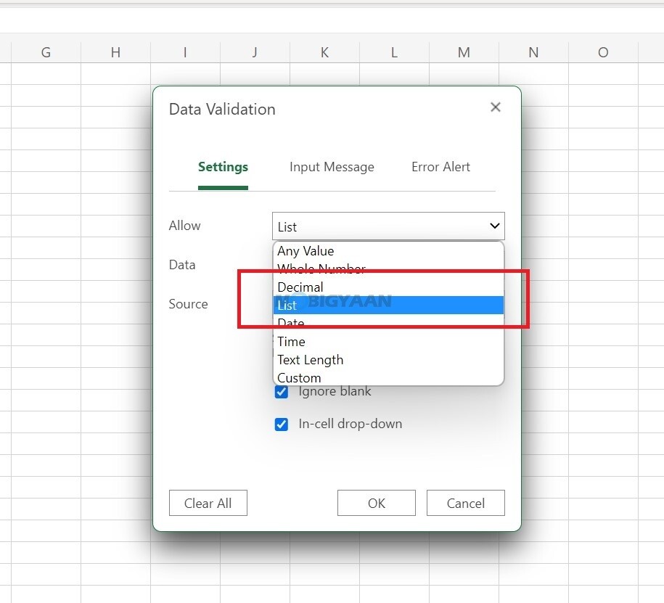This screenshot has height=603, width=664.
Task: Choose Text Length validation
Action: point(310,359)
